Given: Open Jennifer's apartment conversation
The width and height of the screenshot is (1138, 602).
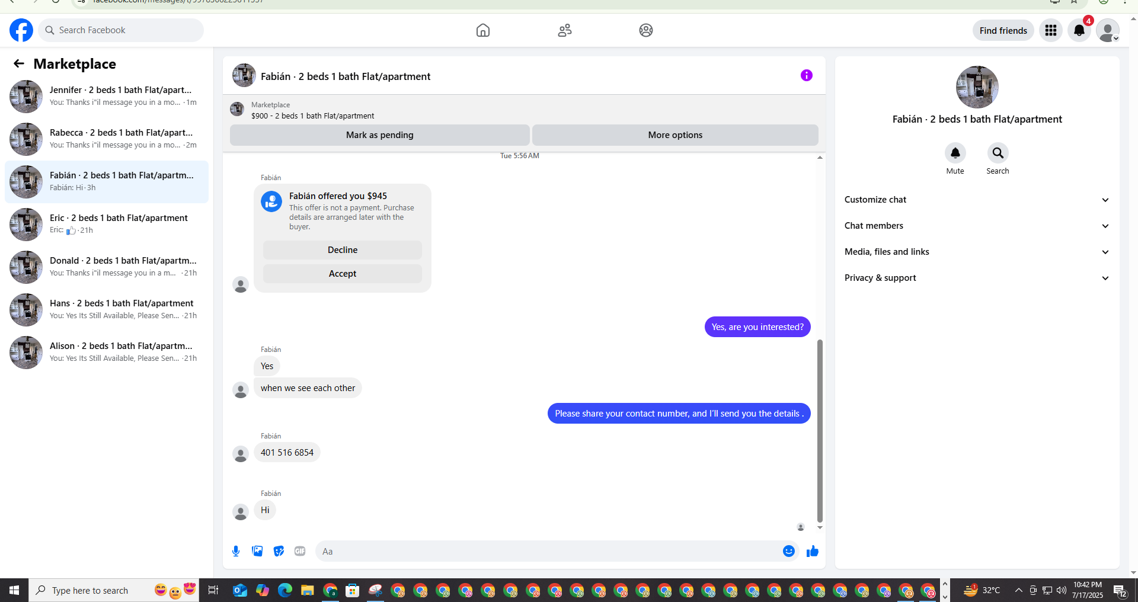Looking at the screenshot, I should click(107, 97).
